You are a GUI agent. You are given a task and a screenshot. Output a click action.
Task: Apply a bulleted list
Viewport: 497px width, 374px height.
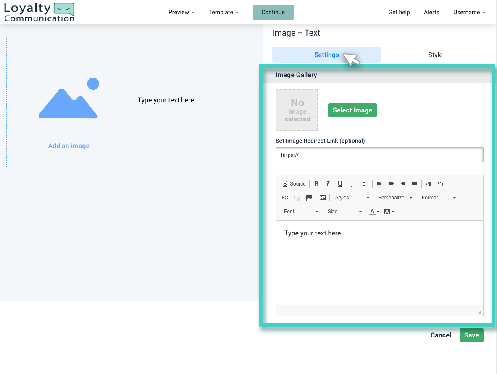click(365, 183)
